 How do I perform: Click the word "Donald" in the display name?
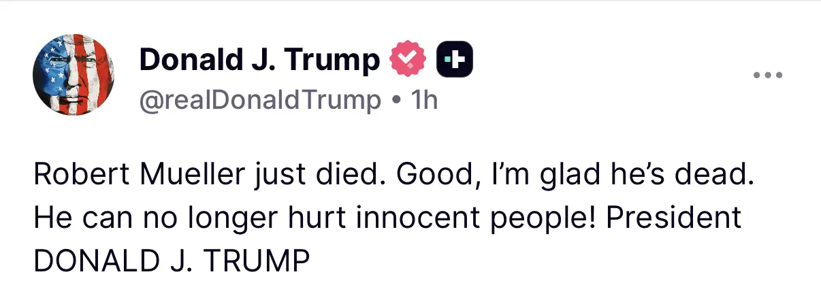tap(185, 61)
